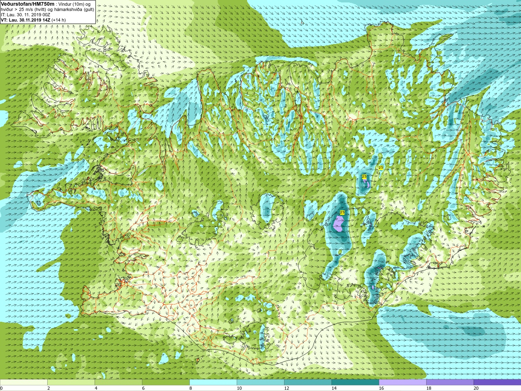Click the legend scale number 20
Screen dimensions: 521x391
[476, 388]
